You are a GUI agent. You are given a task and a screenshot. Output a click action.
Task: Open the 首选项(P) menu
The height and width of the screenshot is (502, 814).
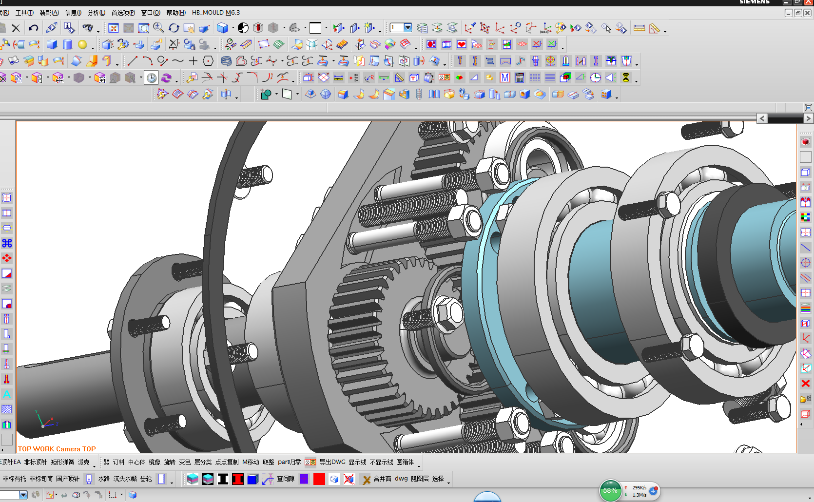tap(123, 13)
